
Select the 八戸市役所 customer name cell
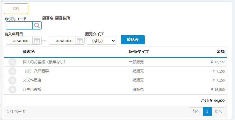(x=32, y=90)
